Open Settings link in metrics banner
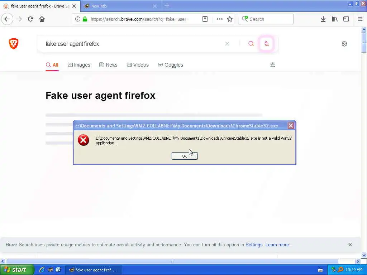Viewport: 367px width, 275px height. [x=254, y=245]
